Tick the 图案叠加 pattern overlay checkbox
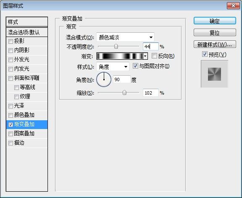 coord(11,134)
